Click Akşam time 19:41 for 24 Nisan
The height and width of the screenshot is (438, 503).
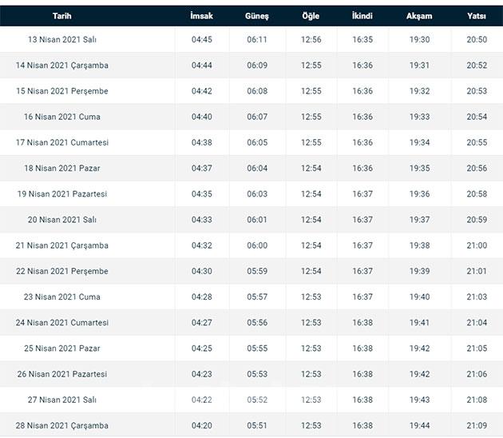pyautogui.click(x=419, y=323)
